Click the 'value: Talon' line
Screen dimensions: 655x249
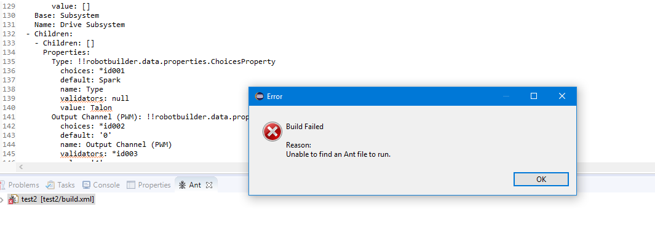(x=86, y=108)
